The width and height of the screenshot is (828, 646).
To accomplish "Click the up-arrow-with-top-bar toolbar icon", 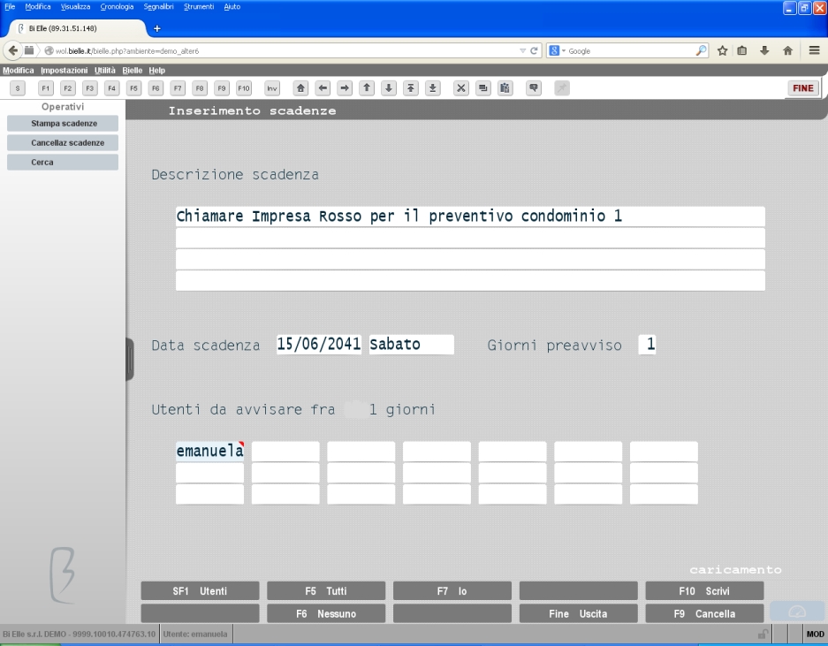I will point(411,88).
